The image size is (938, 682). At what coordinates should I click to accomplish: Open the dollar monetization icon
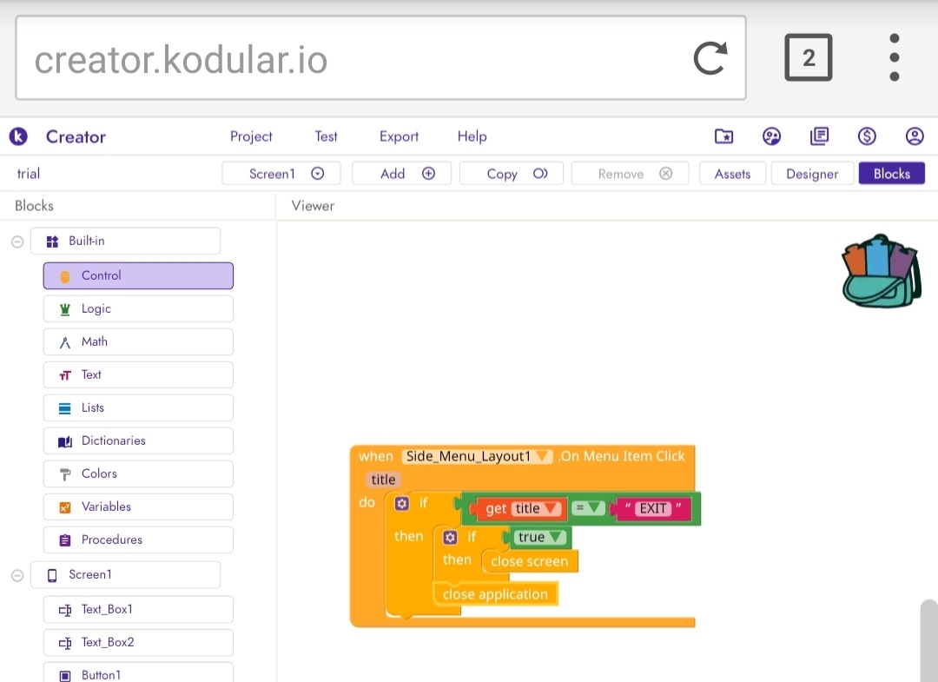(x=867, y=136)
